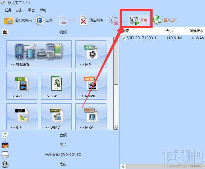Click the remove task document icon

[63, 20]
